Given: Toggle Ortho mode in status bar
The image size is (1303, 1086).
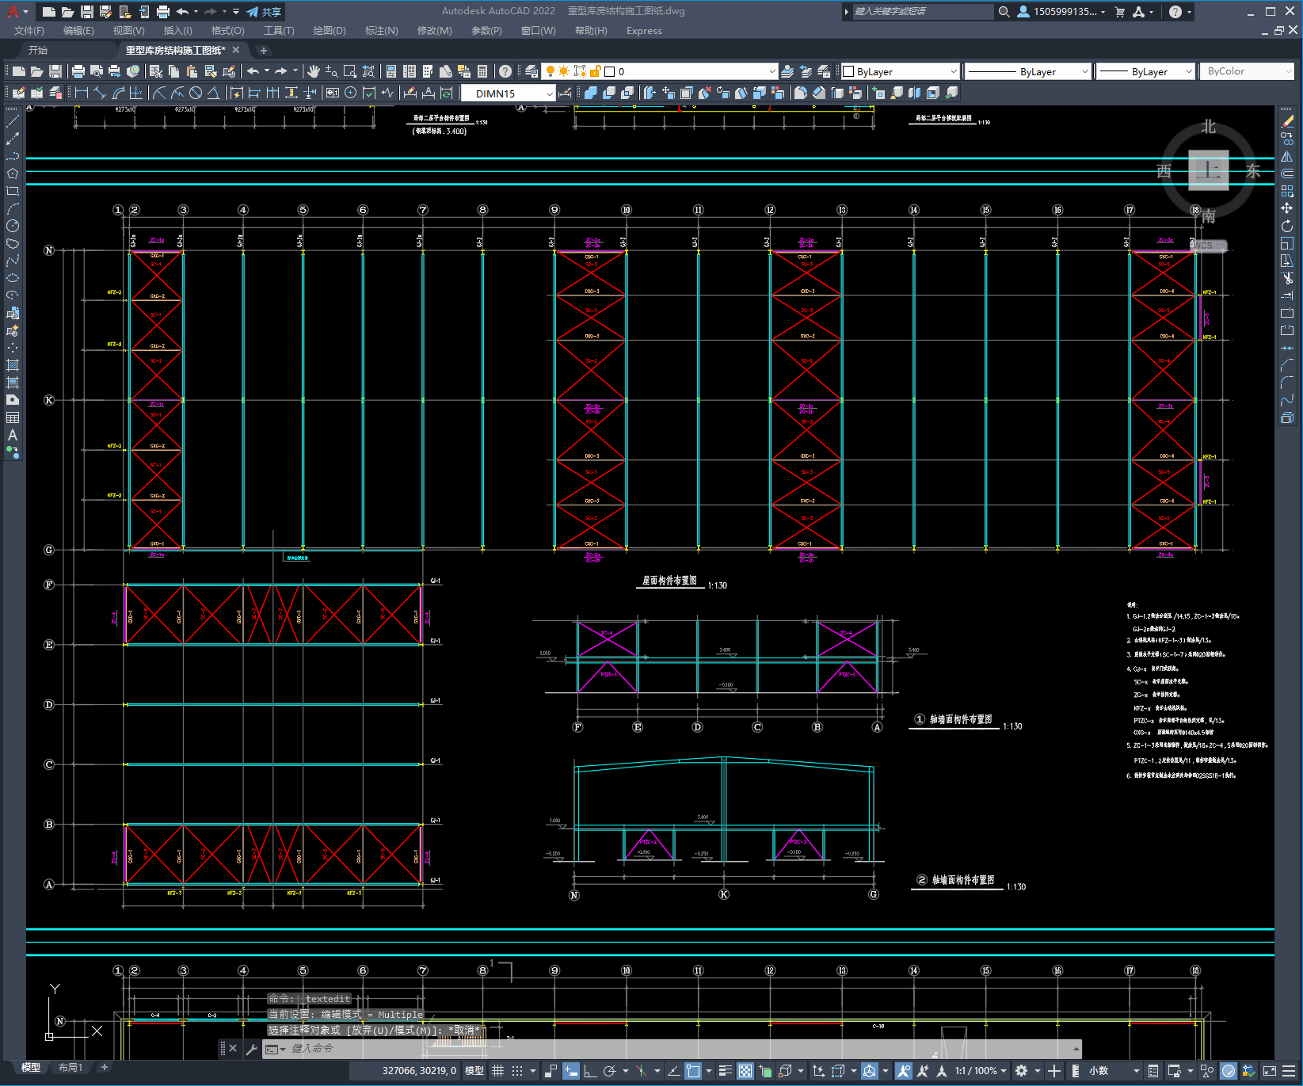Looking at the screenshot, I should point(590,1071).
